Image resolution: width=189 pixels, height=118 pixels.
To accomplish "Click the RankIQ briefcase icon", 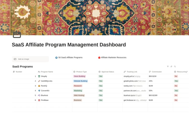I will (x=39, y=86).
